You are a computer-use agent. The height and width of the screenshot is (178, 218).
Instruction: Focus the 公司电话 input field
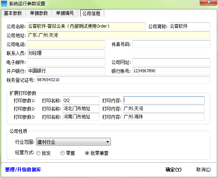[66, 44]
